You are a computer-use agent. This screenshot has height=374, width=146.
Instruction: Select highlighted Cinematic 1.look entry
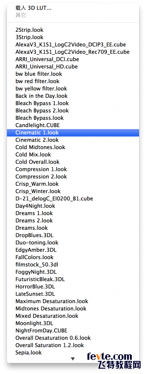[73, 133]
